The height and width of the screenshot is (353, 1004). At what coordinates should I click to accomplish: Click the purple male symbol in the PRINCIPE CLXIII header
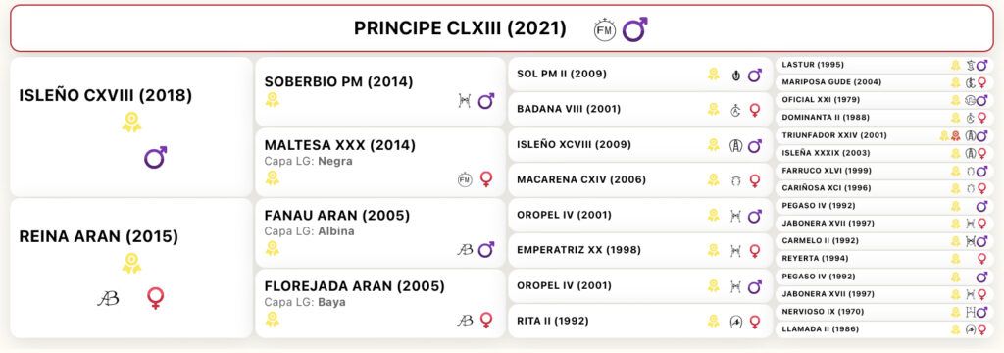tap(634, 29)
